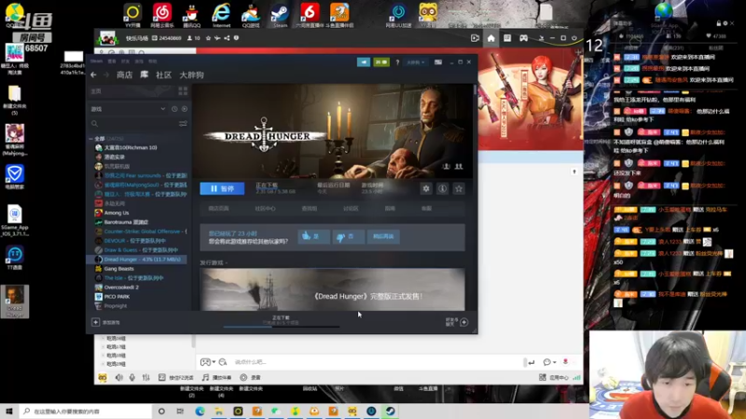This screenshot has height=419, width=746.
Task: Toggle YY microphone icon
Action: click(132, 378)
